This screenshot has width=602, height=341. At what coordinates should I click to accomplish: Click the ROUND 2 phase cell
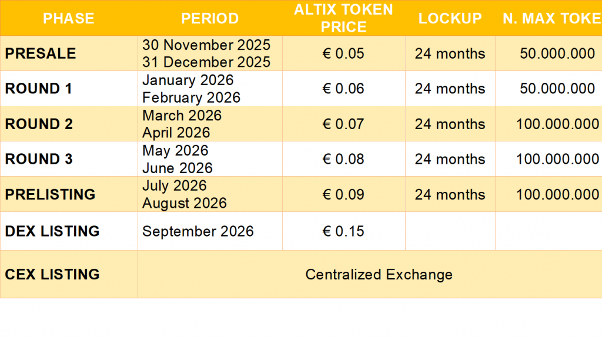(39, 124)
